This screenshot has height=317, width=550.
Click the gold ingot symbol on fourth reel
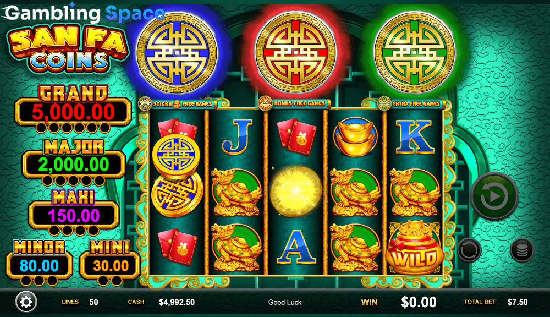[x=355, y=137]
